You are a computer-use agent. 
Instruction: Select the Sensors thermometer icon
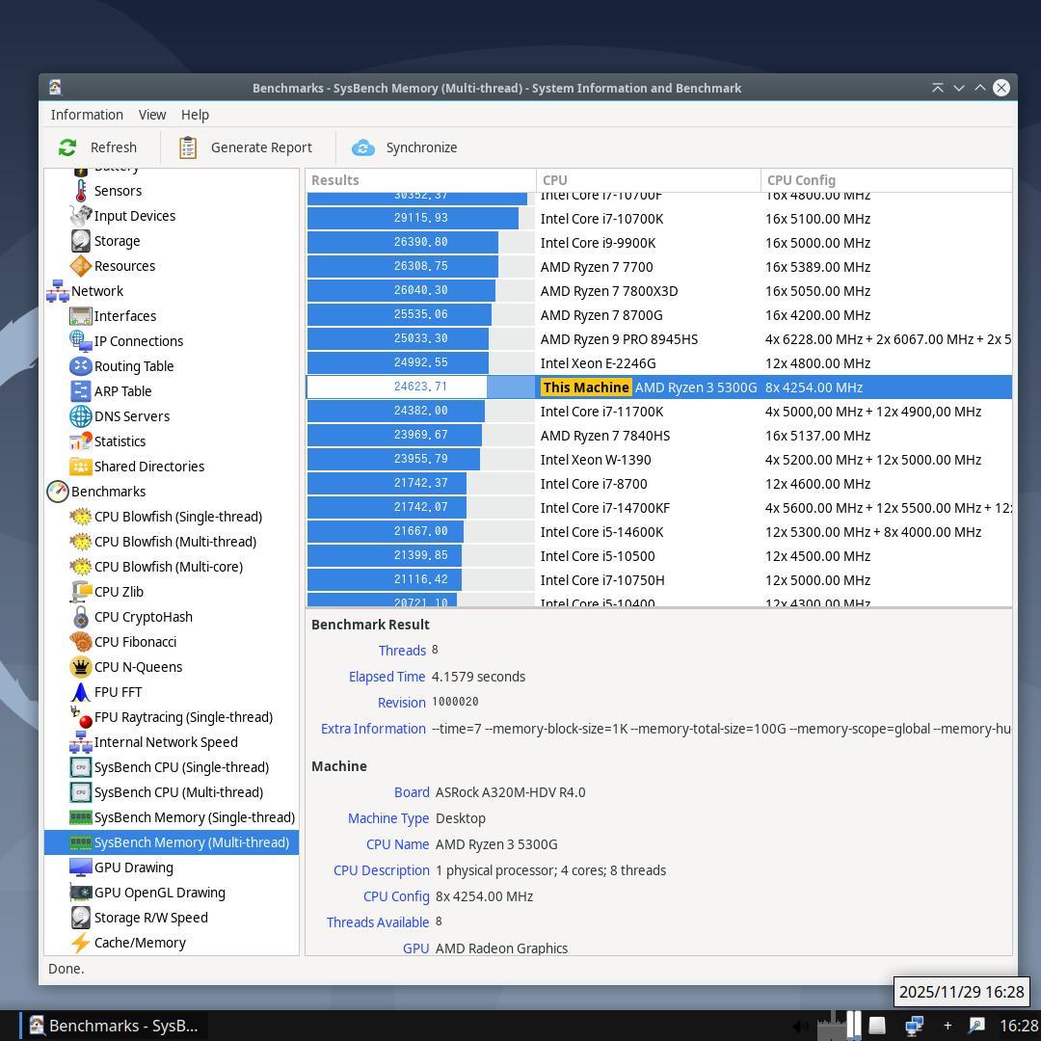(81, 191)
